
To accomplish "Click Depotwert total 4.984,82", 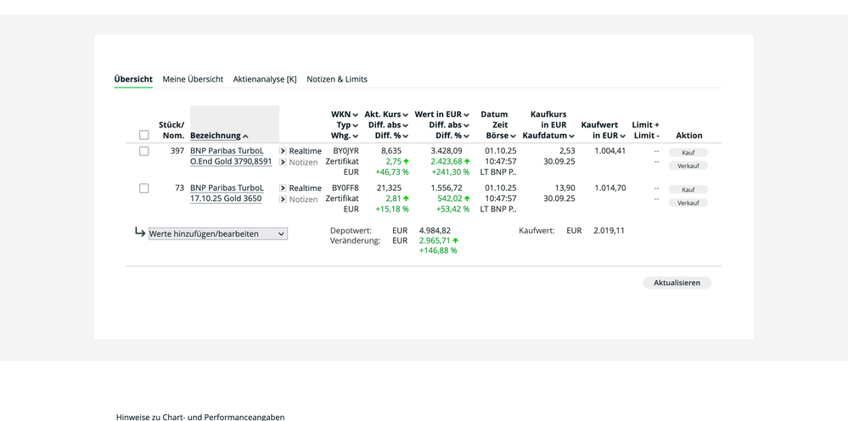I will [x=435, y=230].
